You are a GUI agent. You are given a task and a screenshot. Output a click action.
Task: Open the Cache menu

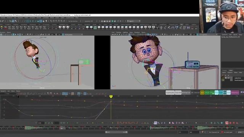pos(57,18)
